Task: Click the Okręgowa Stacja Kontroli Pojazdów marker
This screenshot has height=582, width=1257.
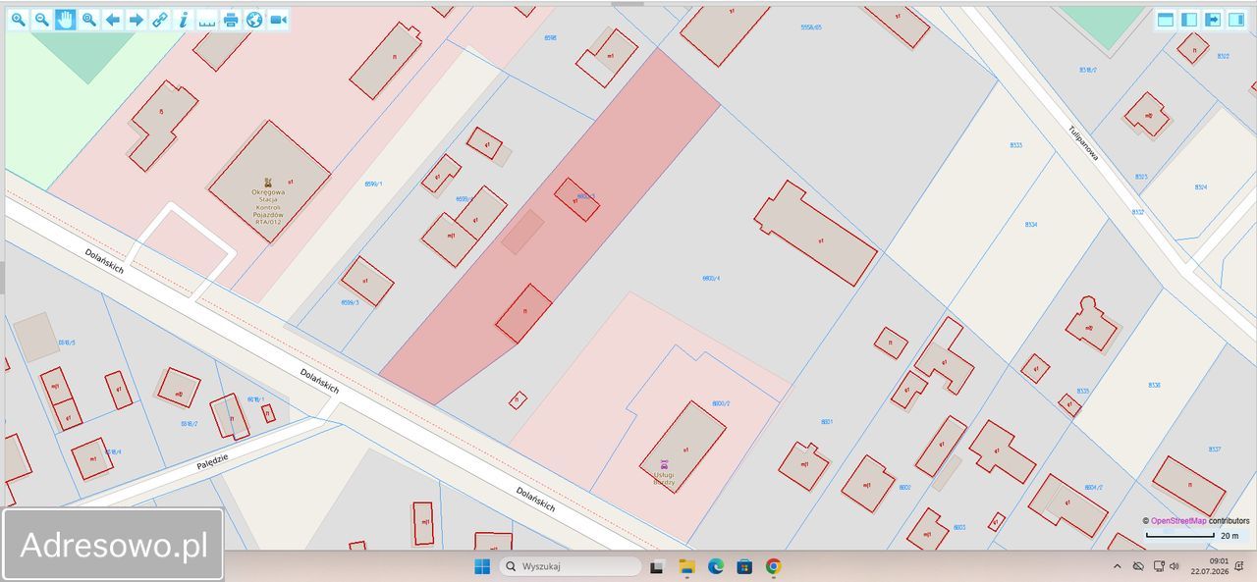Action: (269, 181)
